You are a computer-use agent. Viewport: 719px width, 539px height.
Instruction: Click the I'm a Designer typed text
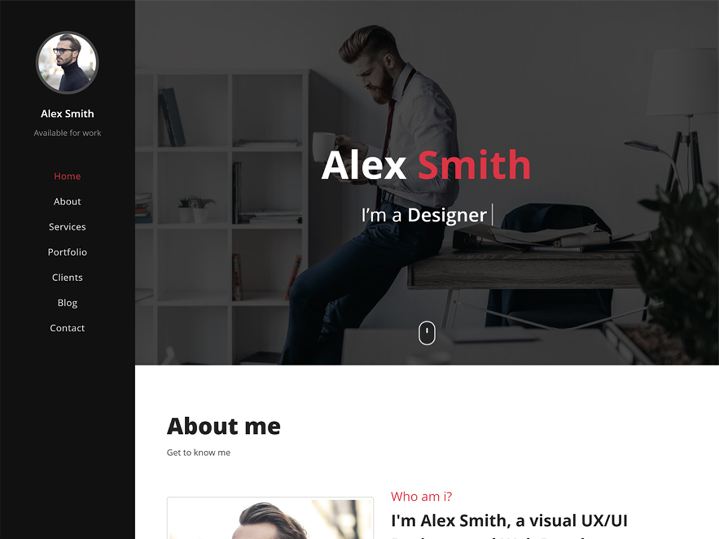(x=424, y=215)
